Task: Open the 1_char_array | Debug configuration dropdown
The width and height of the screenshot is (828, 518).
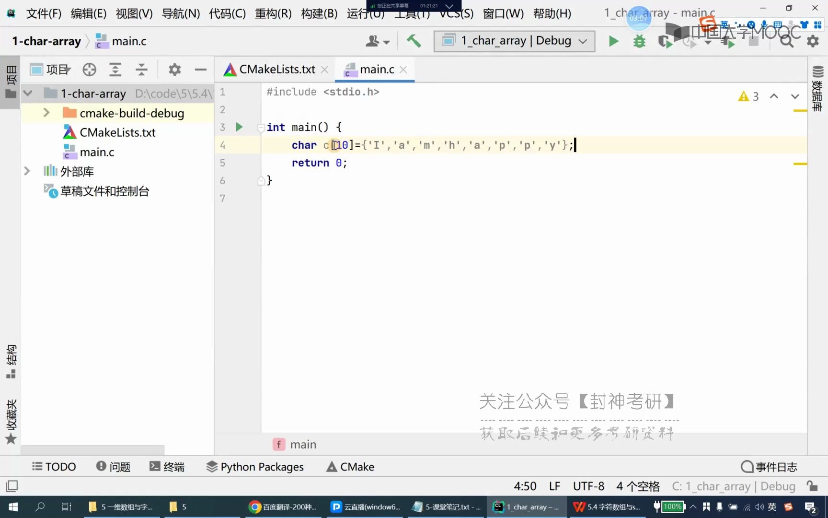Action: (514, 41)
